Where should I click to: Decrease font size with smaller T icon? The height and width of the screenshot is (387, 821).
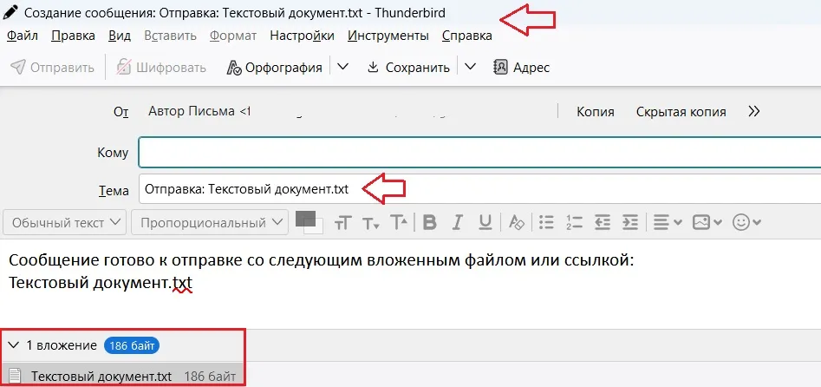(x=371, y=223)
